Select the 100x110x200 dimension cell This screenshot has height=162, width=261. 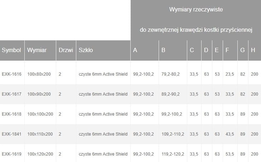pos(40,134)
